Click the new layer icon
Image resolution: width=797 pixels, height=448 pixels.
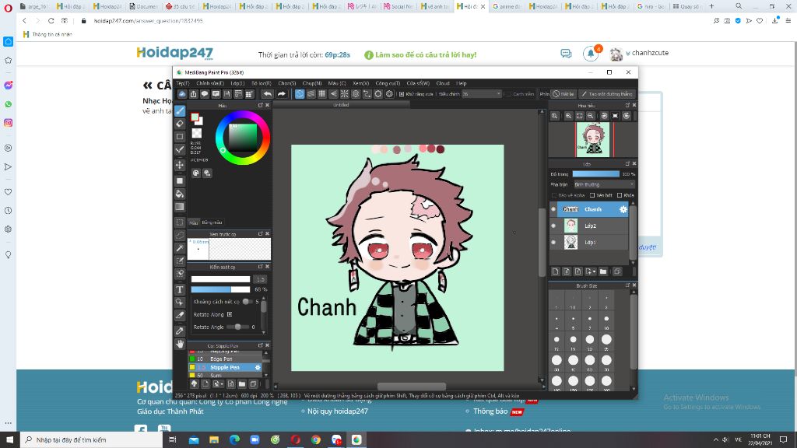[555, 271]
